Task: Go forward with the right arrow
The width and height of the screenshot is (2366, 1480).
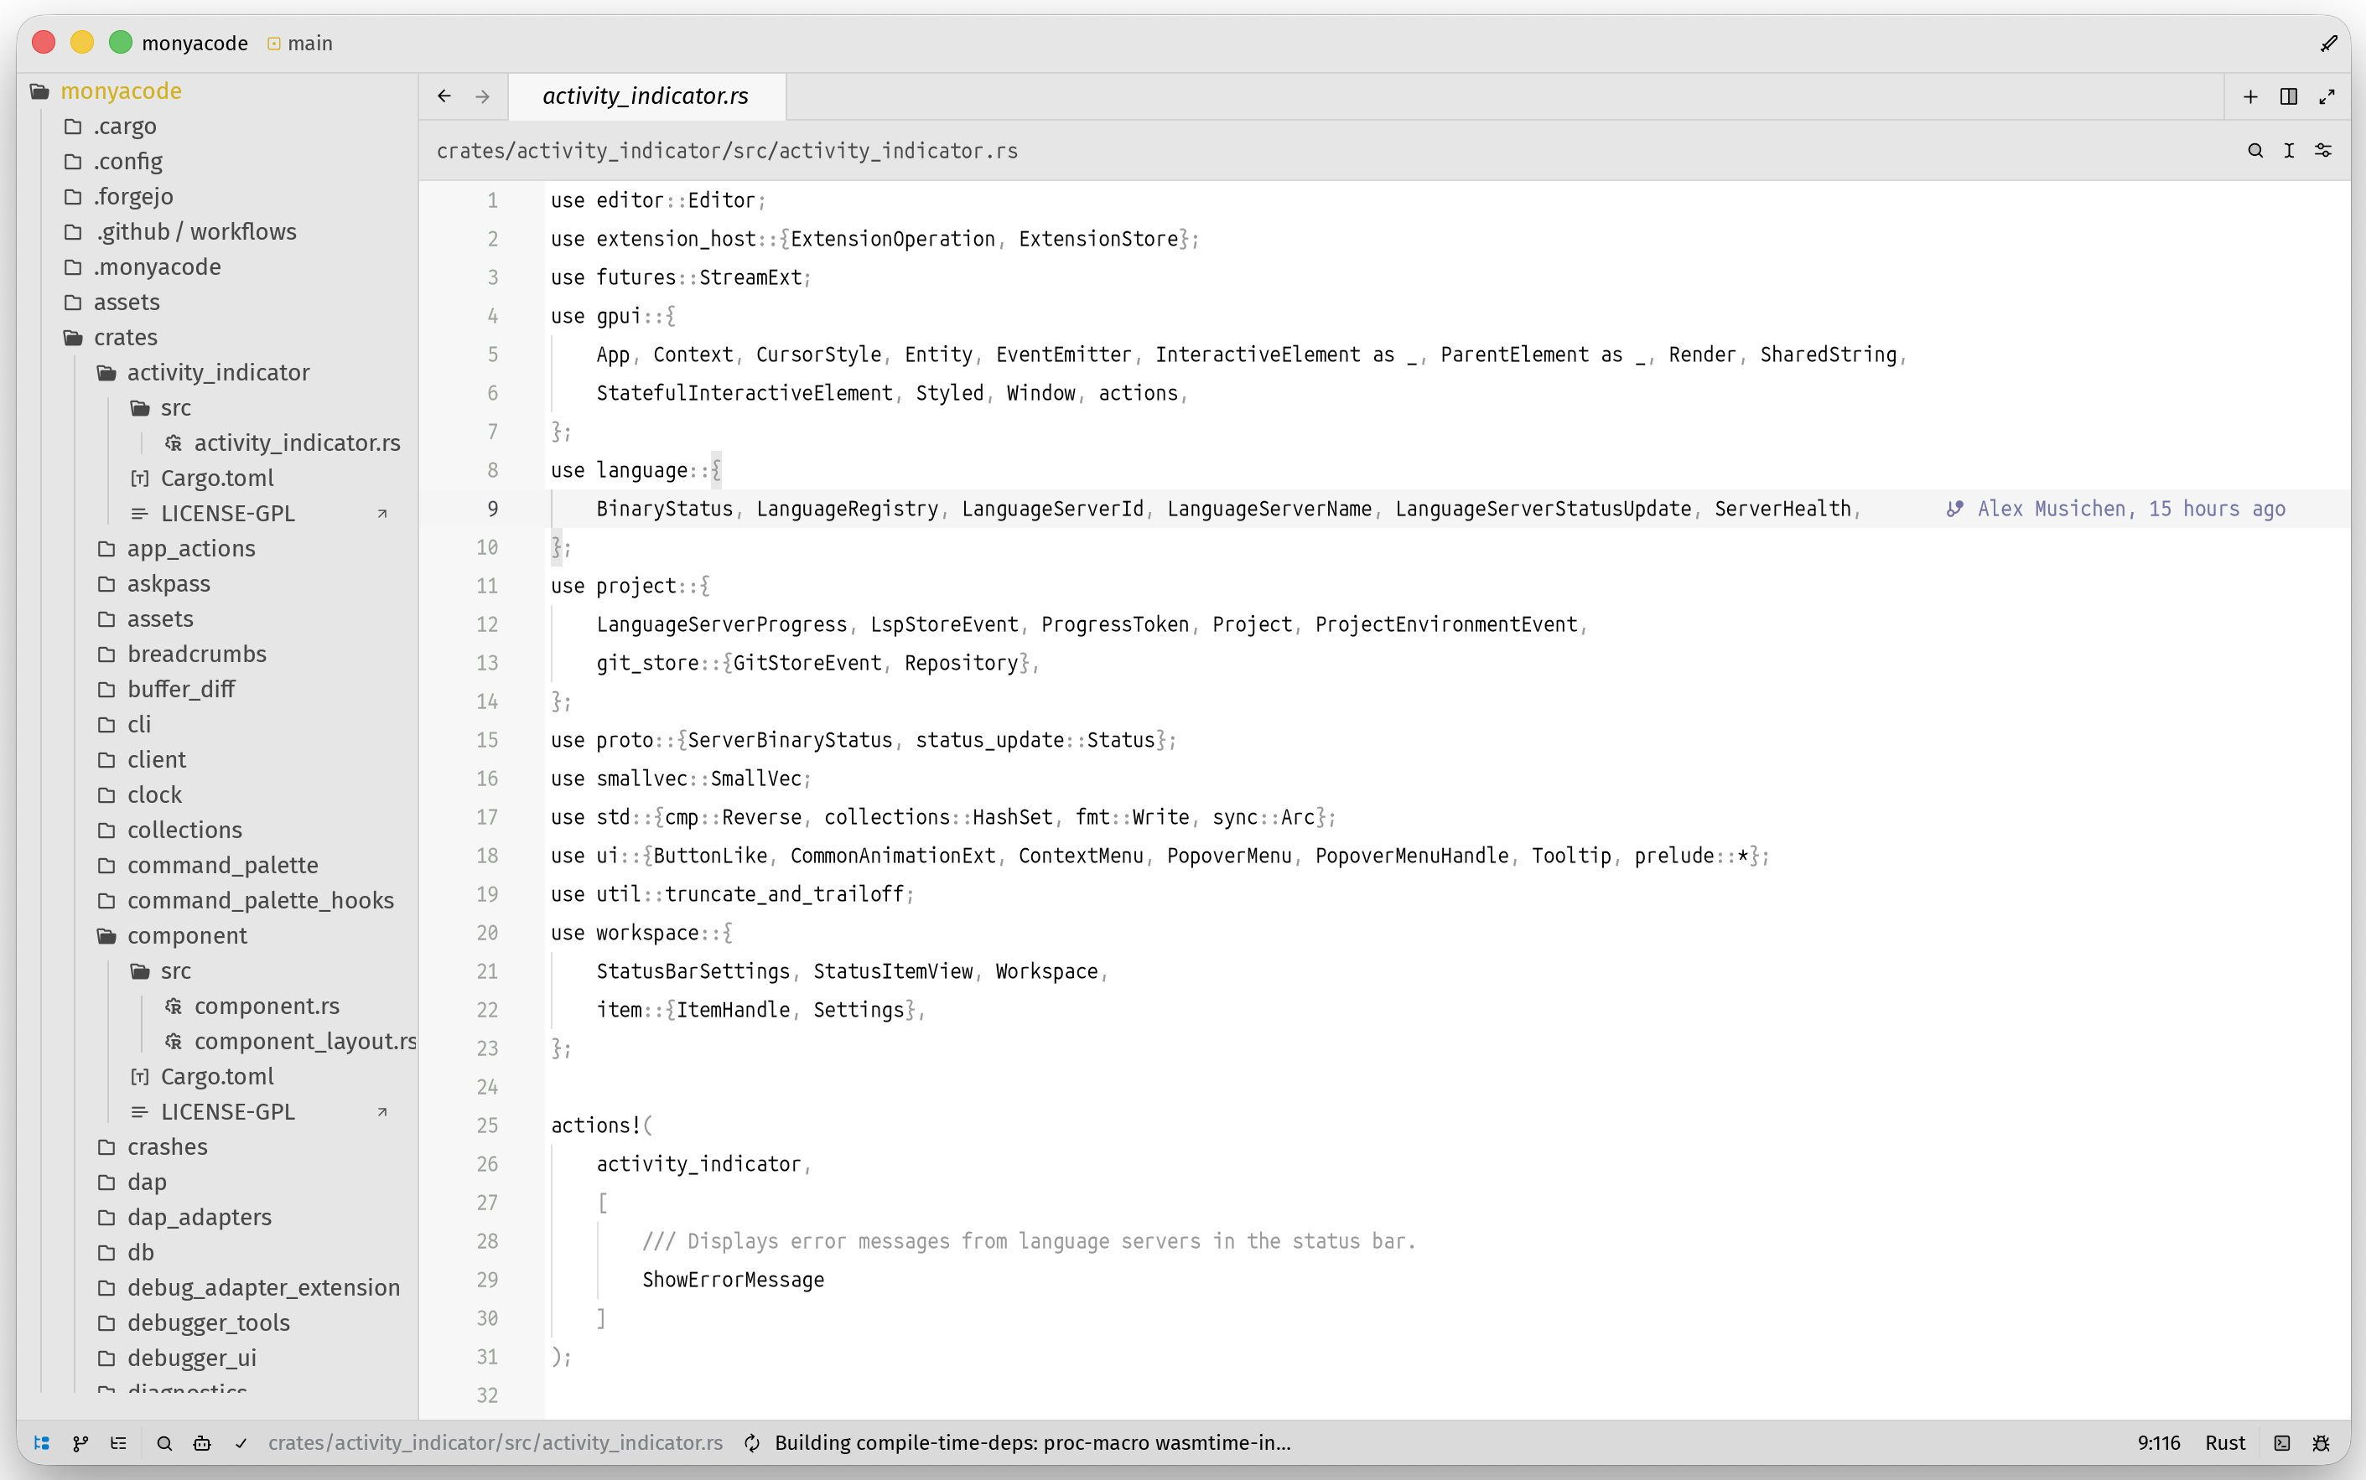Action: (x=482, y=96)
